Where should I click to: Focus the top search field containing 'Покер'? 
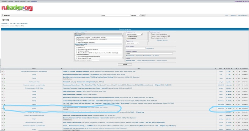tap(116, 15)
